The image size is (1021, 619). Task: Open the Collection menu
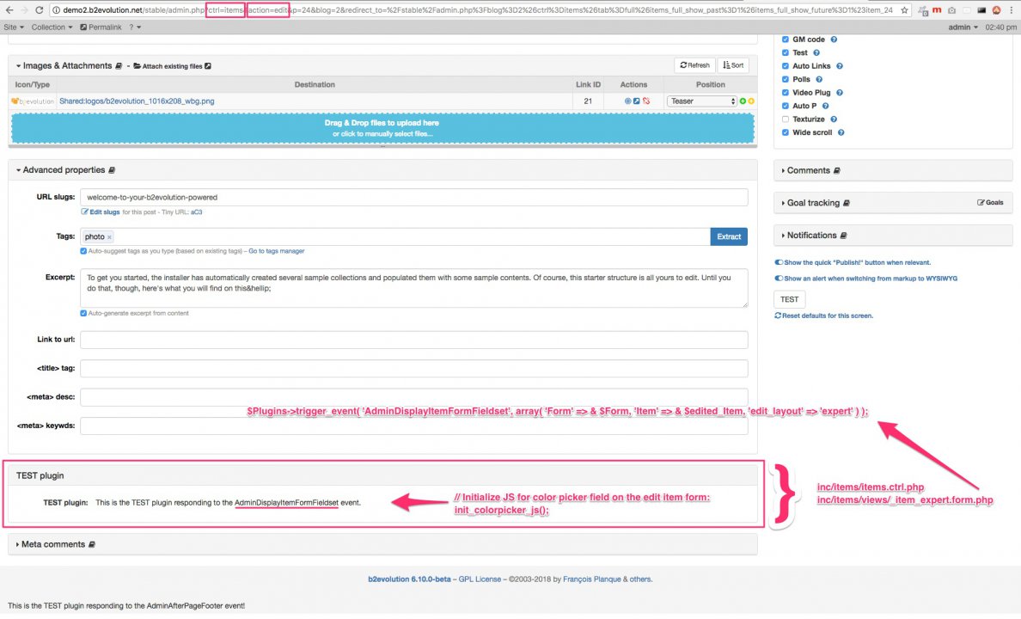coord(52,28)
